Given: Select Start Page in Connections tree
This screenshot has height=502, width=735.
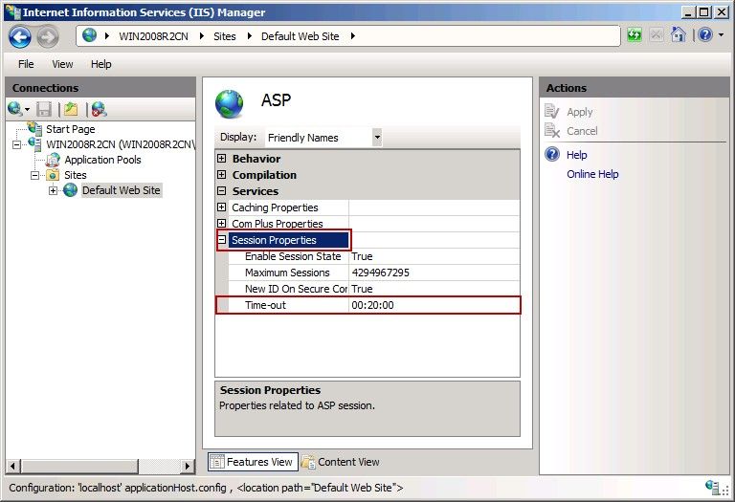Looking at the screenshot, I should [x=70, y=129].
